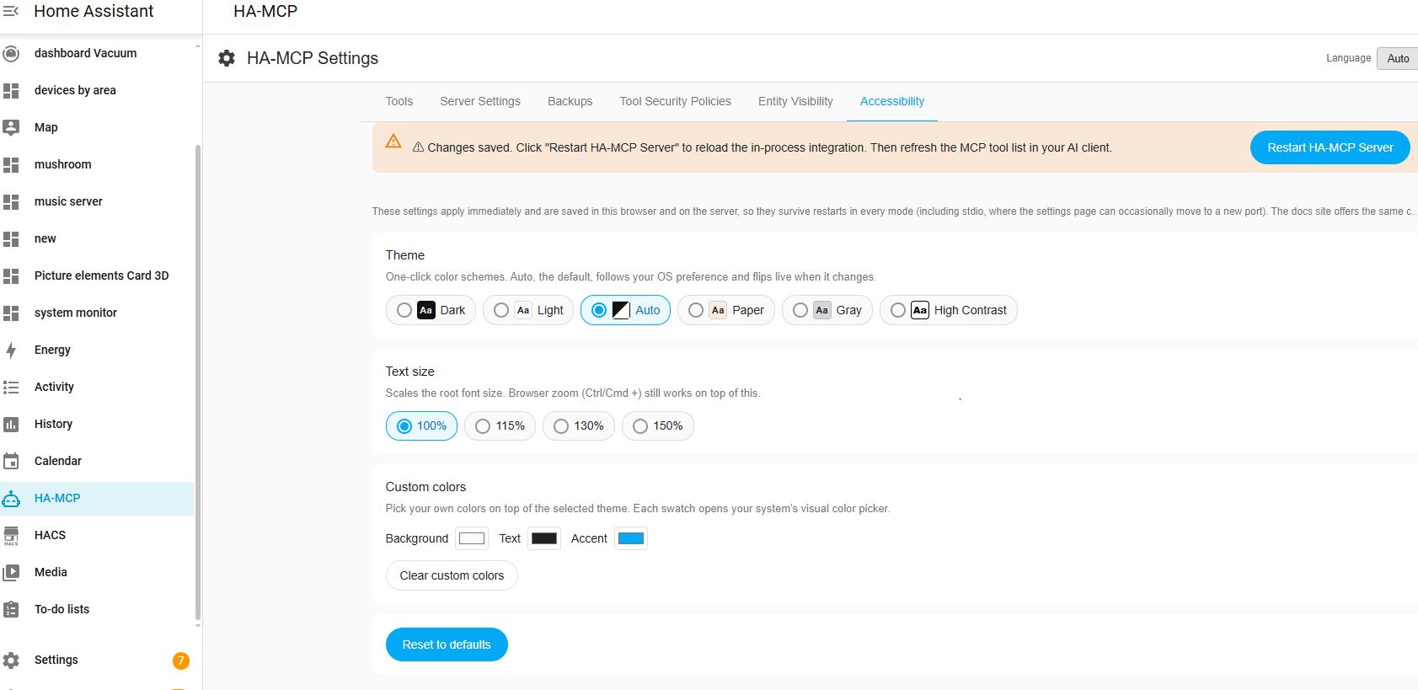Open the History chart icon
The height and width of the screenshot is (690, 1418).
[x=11, y=424]
